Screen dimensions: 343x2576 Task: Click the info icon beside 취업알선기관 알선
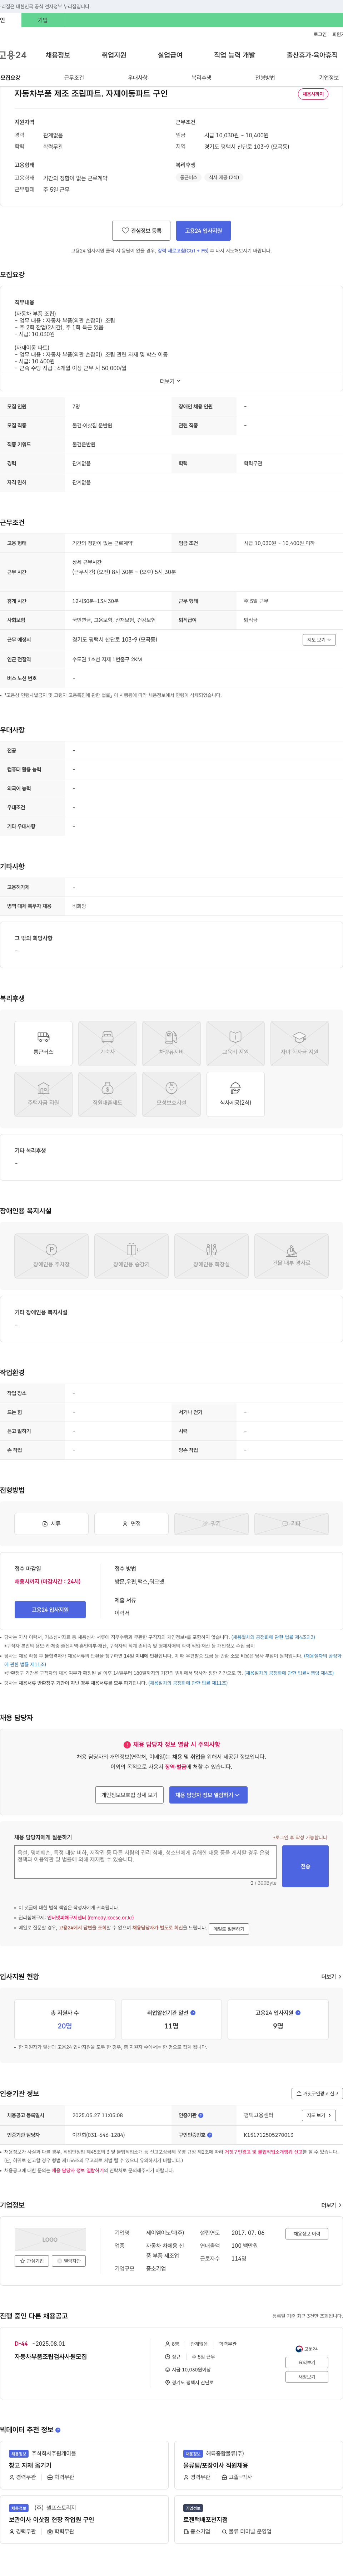pyautogui.click(x=193, y=2013)
